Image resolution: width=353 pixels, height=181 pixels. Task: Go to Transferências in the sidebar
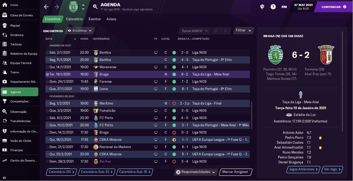20,121
